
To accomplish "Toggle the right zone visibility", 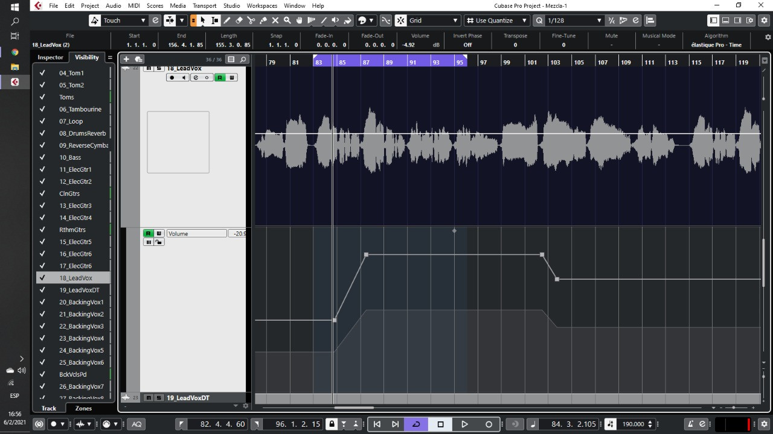I will 737,20.
